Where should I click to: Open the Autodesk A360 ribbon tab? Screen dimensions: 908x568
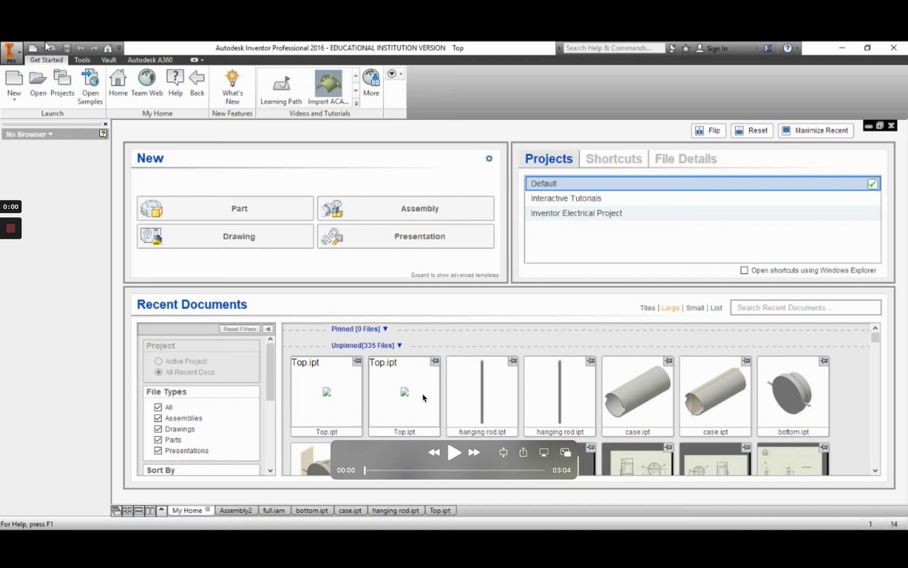(150, 60)
